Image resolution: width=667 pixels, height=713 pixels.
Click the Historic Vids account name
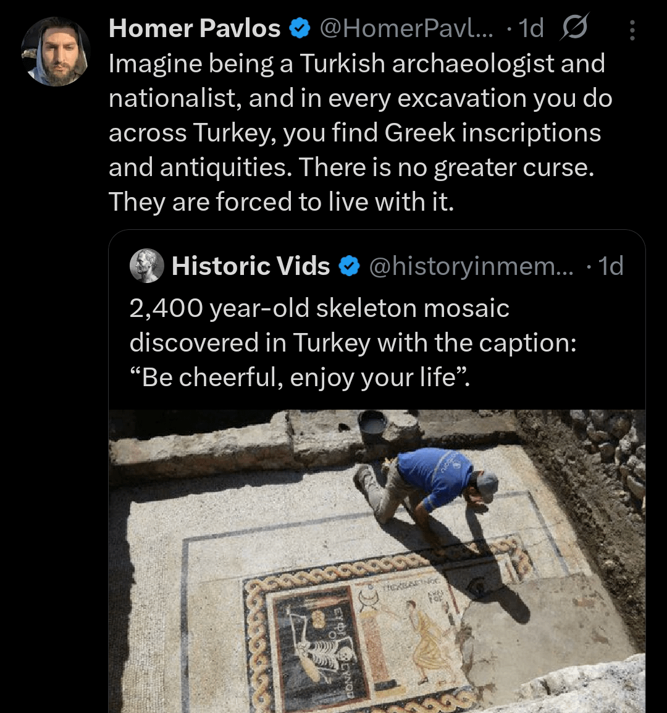(x=251, y=266)
